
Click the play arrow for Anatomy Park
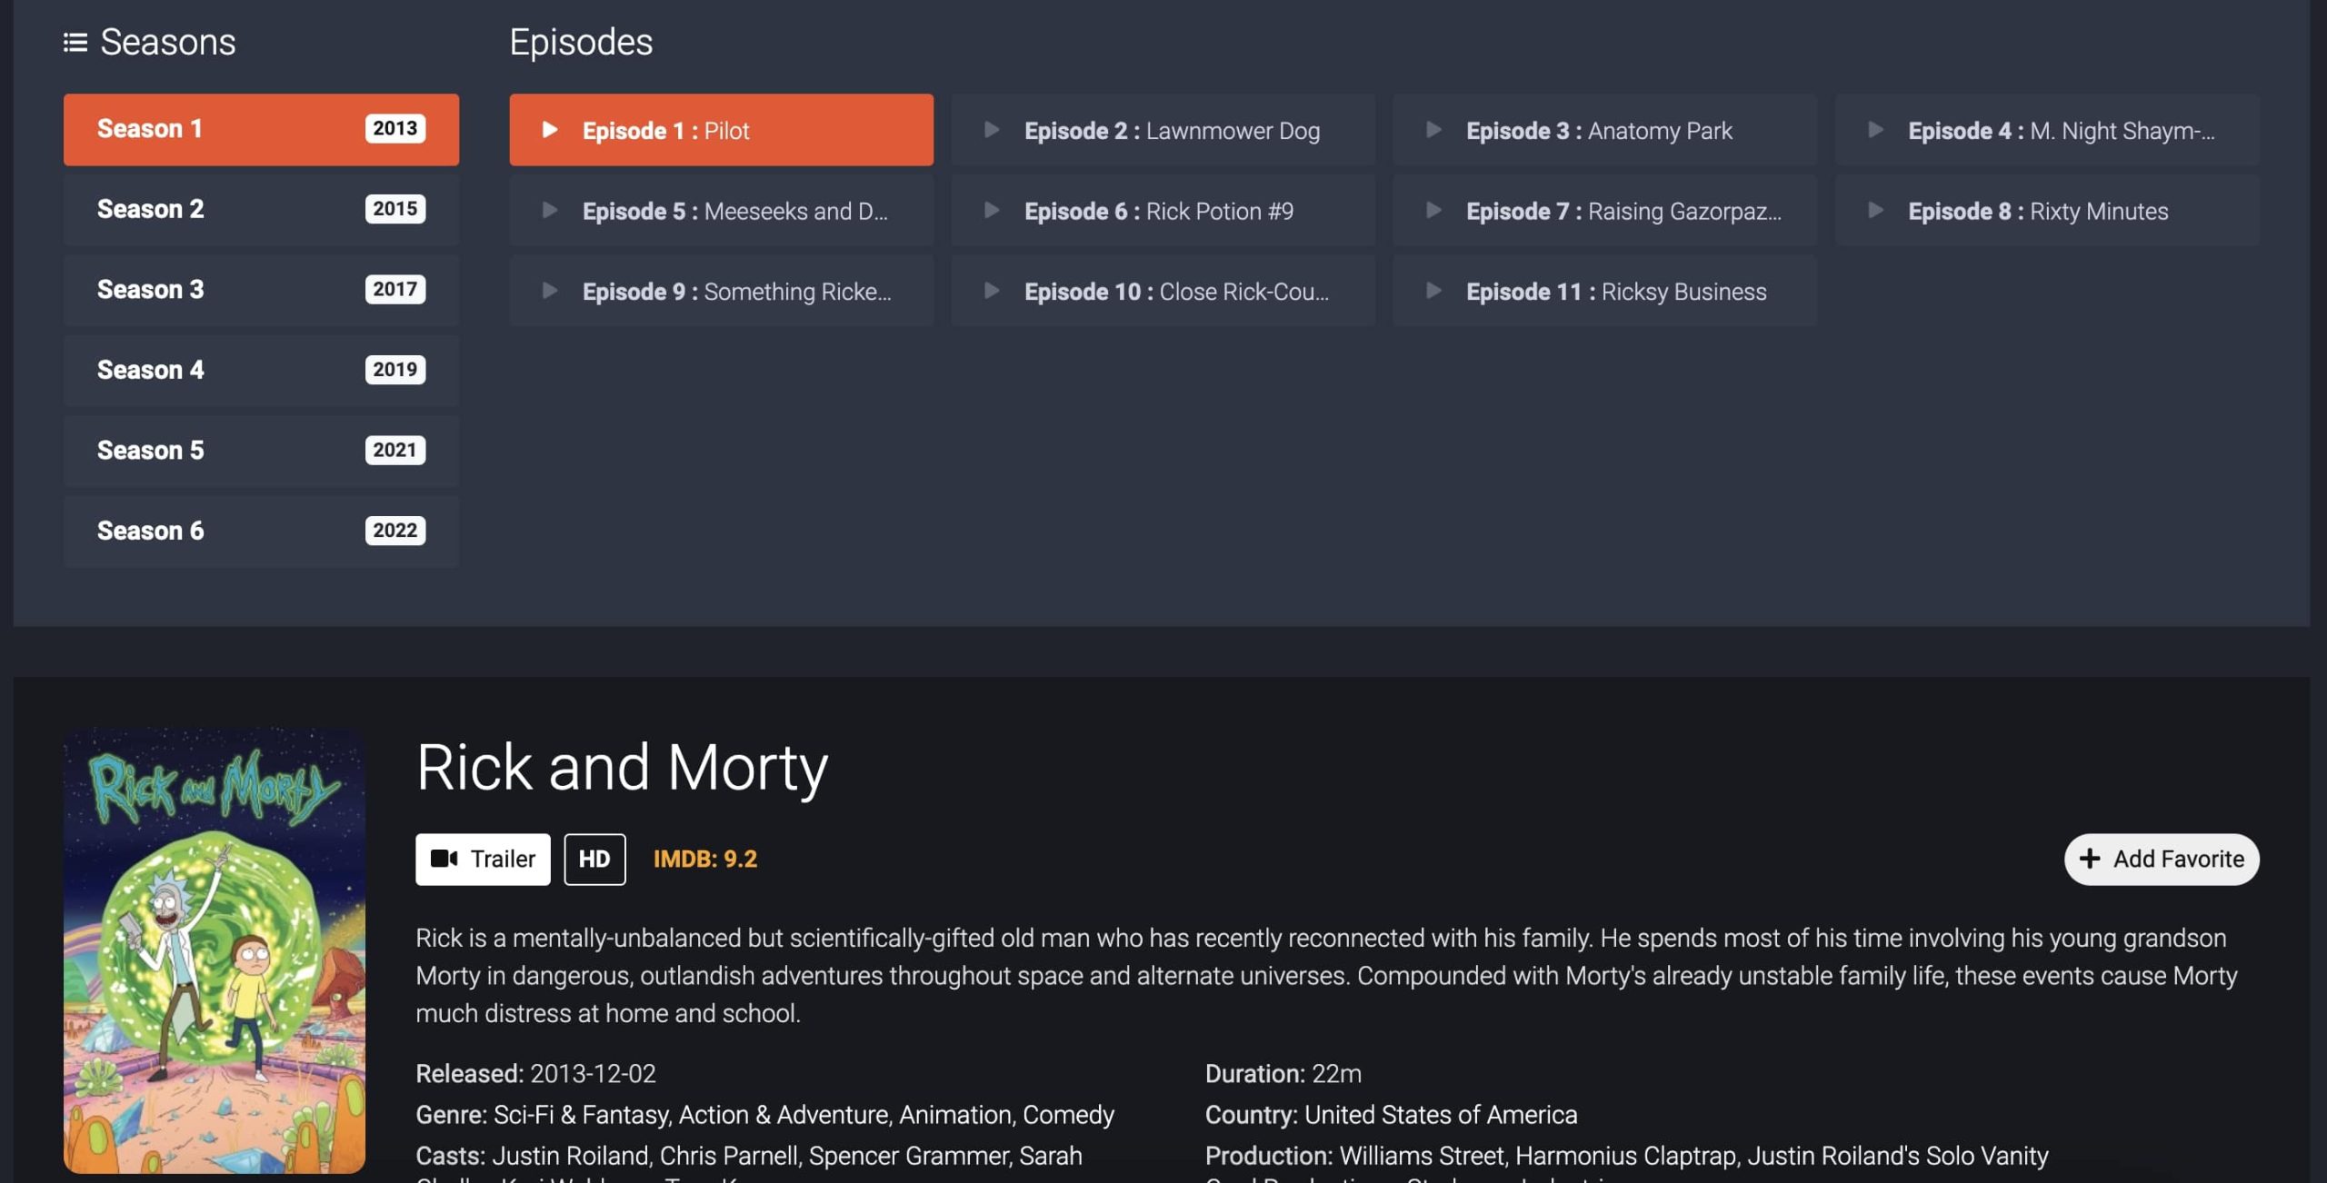click(x=1433, y=130)
